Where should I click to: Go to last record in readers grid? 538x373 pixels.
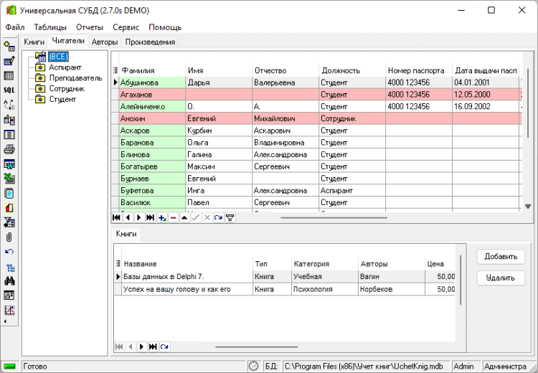[151, 217]
